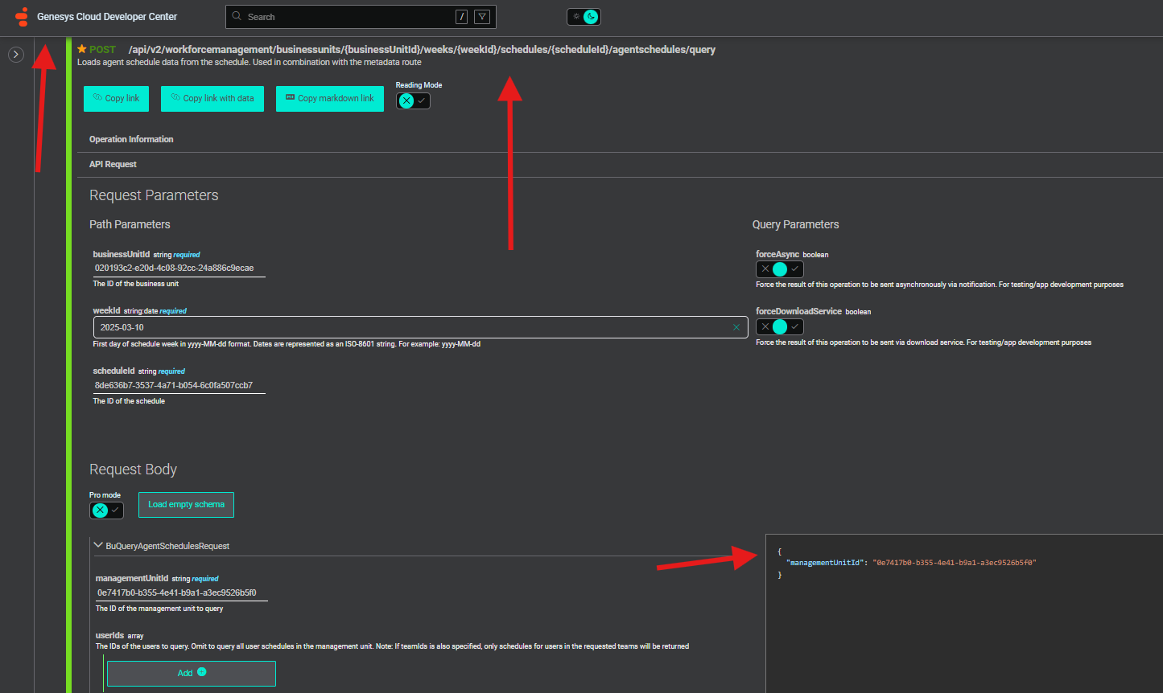This screenshot has height=693, width=1163.
Task: Toggle the forceDownloadService boolean switch
Action: tap(779, 326)
